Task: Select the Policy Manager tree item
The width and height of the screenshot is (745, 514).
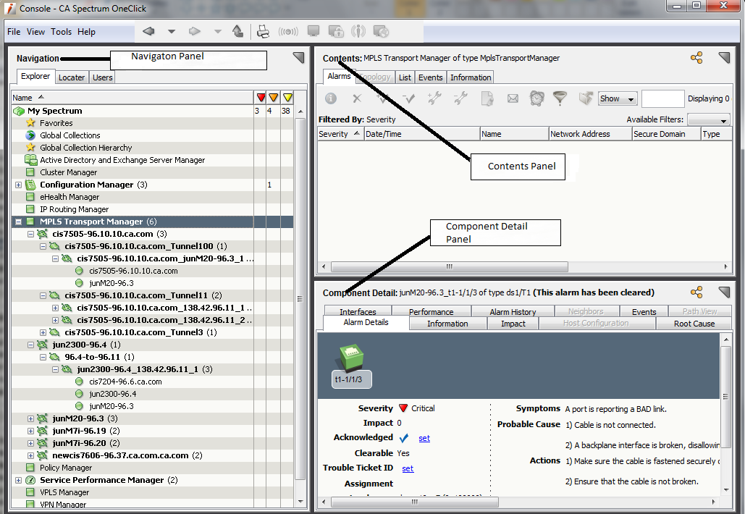Action: (x=66, y=468)
